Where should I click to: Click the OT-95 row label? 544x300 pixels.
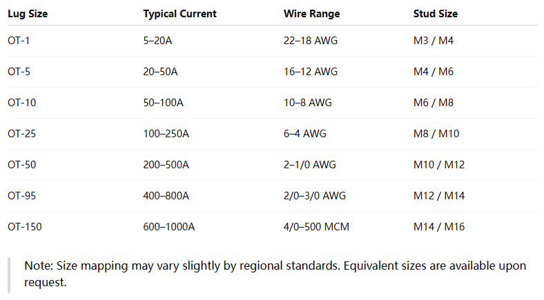click(21, 196)
